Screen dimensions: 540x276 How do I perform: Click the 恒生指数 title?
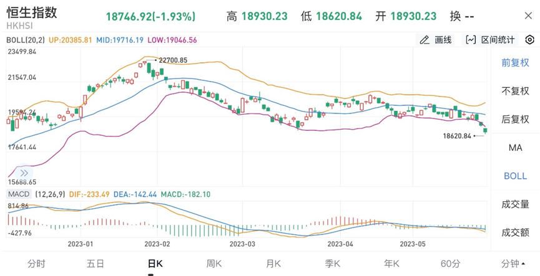pyautogui.click(x=32, y=12)
